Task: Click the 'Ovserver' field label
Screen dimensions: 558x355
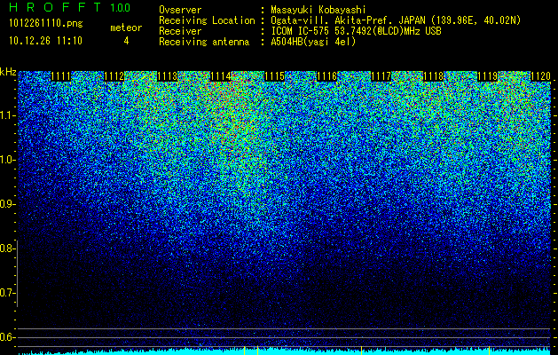Action: pos(180,10)
